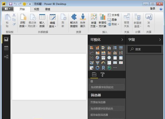Insert a 文本框 text box
This screenshot has height=119, width=165.
114,15
